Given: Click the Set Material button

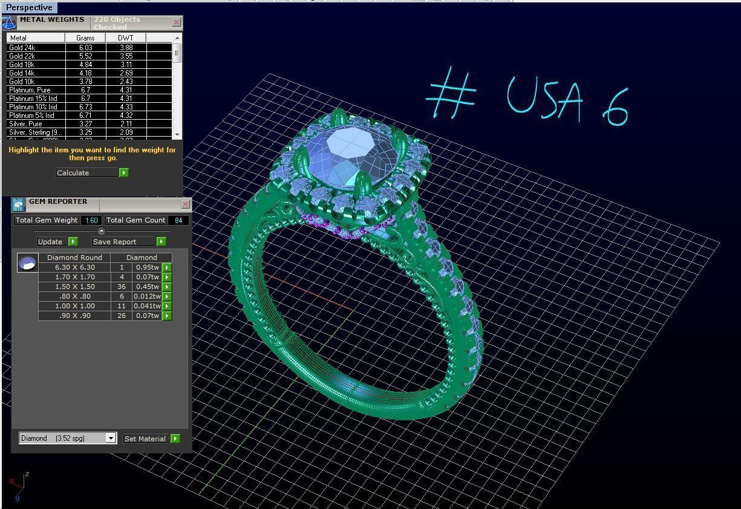Looking at the screenshot, I should (146, 439).
